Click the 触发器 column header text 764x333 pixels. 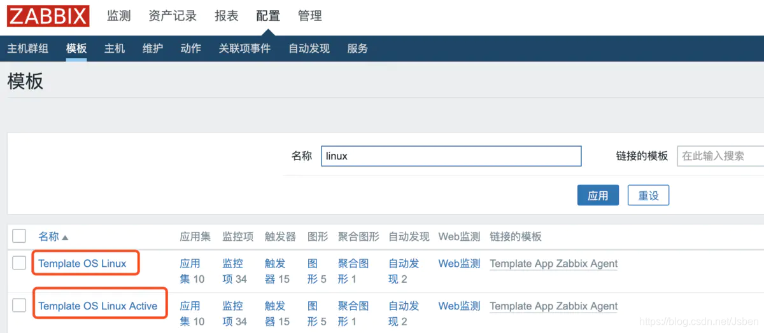(x=280, y=236)
